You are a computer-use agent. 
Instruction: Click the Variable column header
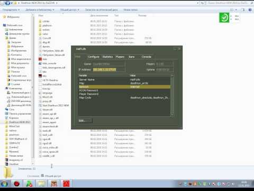pyautogui.click(x=104, y=75)
